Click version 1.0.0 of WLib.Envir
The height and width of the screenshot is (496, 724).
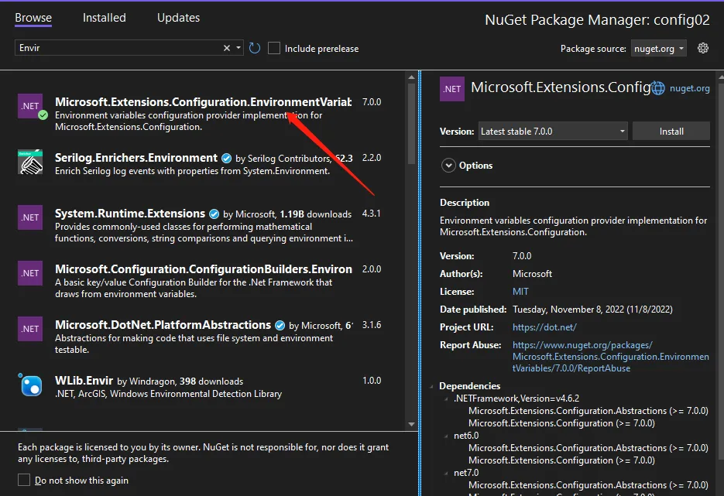pos(372,381)
